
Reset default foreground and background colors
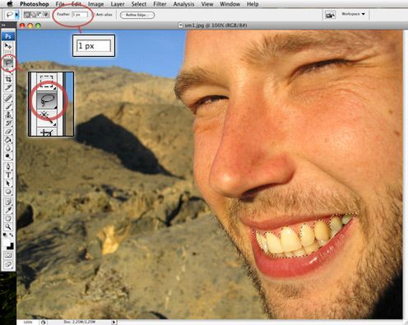[5, 234]
